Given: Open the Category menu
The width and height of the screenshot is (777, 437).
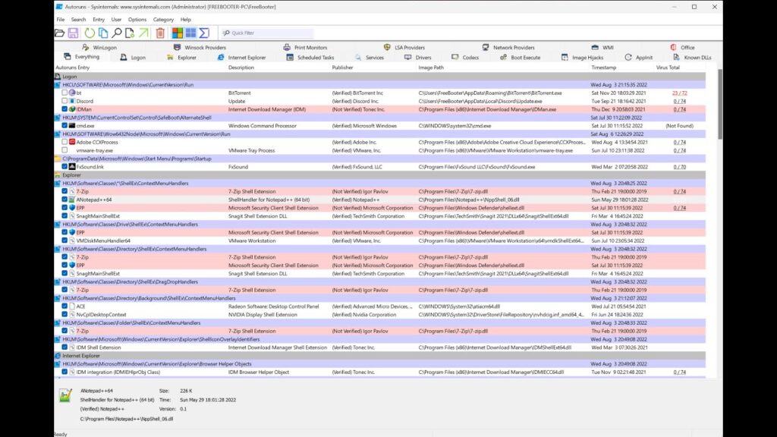Looking at the screenshot, I should [x=163, y=20].
